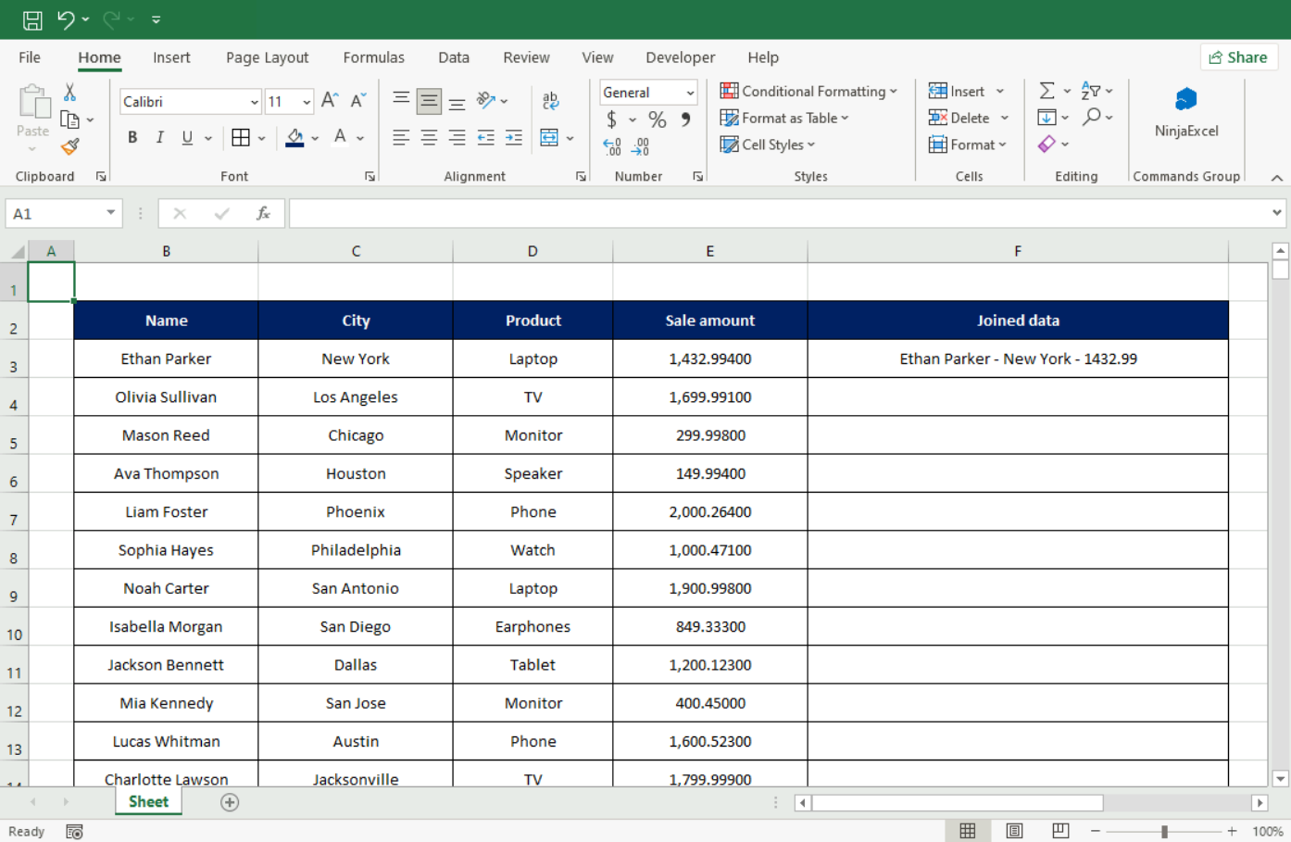Increase font size with larger A icon
The image size is (1291, 842).
[x=330, y=101]
